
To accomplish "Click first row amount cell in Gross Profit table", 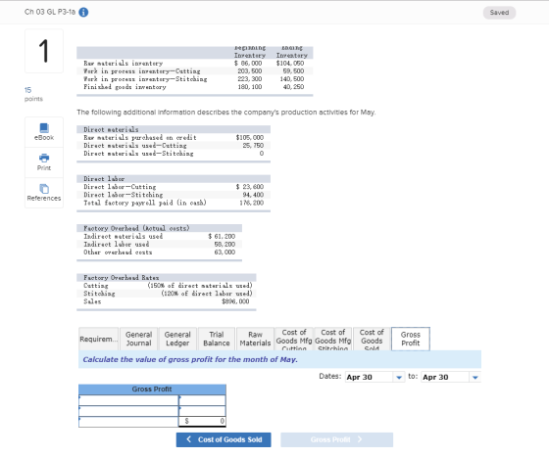I will [x=202, y=400].
